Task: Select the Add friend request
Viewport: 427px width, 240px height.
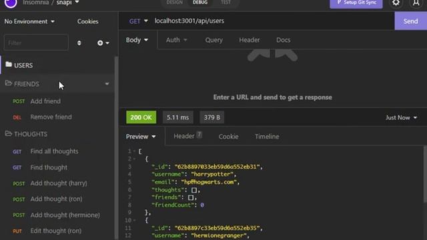Action: click(57, 101)
